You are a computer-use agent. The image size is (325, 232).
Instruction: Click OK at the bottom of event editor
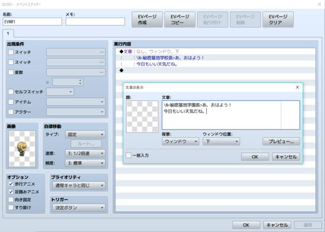tap(246, 225)
